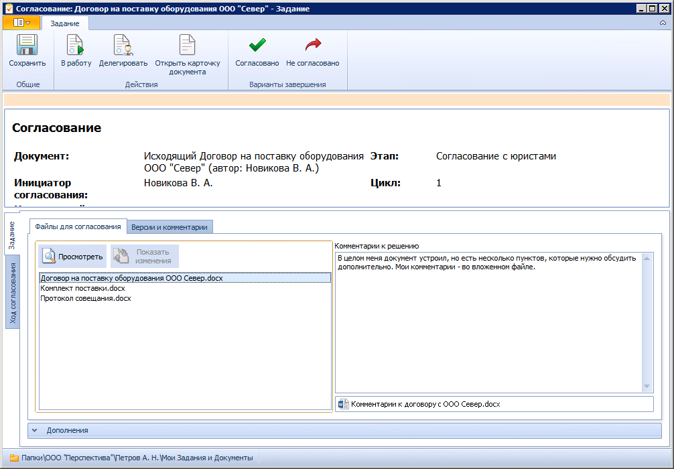Screen dimensions: 674x469
Task: Switch to the Версии и комментарии tab
Action: [x=170, y=227]
